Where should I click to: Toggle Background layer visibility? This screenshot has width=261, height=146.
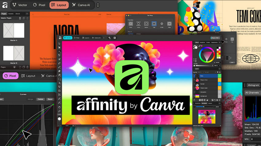pos(220,96)
